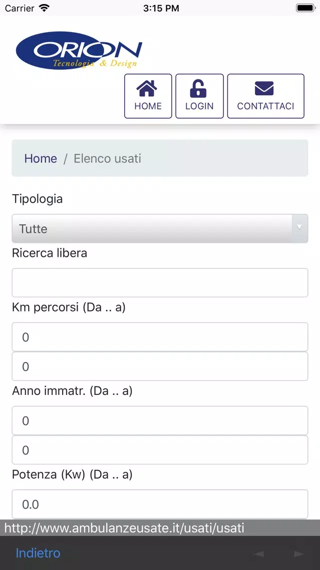Tap the browser back arrow icon

pyautogui.click(x=259, y=554)
